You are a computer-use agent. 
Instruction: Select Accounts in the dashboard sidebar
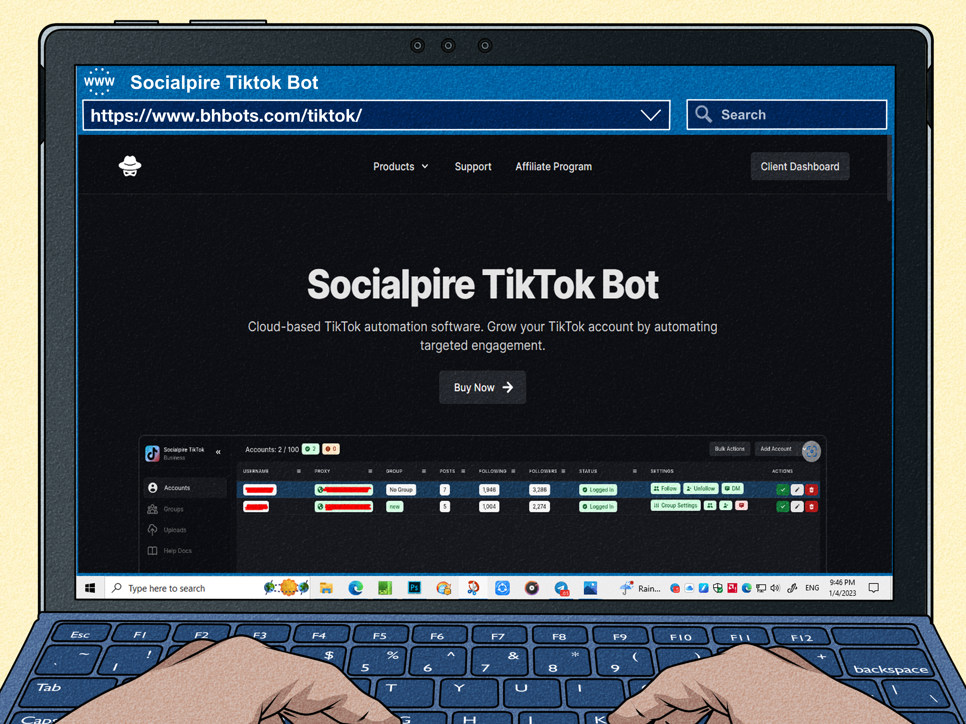tap(185, 488)
